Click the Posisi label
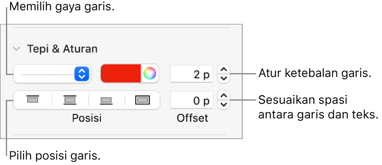Viewport: 382px width, 165px height. coord(87,118)
